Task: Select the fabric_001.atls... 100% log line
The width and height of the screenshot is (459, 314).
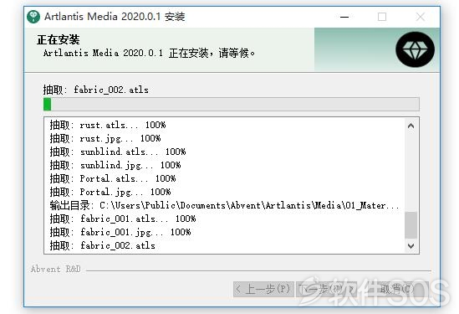Action: (123, 219)
